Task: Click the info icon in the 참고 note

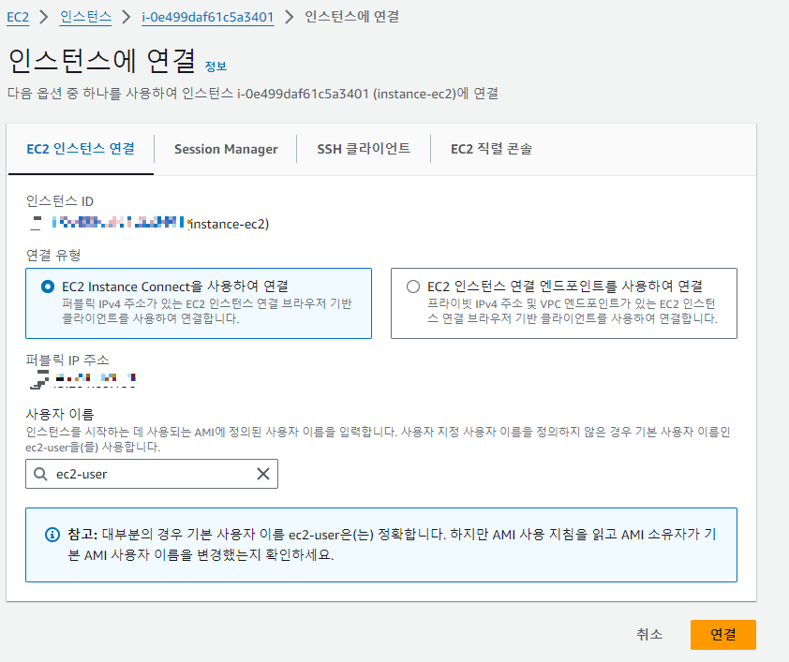Action: [x=52, y=535]
